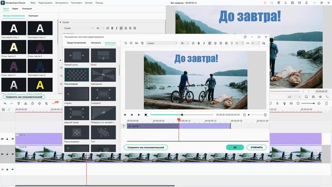
Task: Step to previous frame in the dialog player
Action: [125, 115]
